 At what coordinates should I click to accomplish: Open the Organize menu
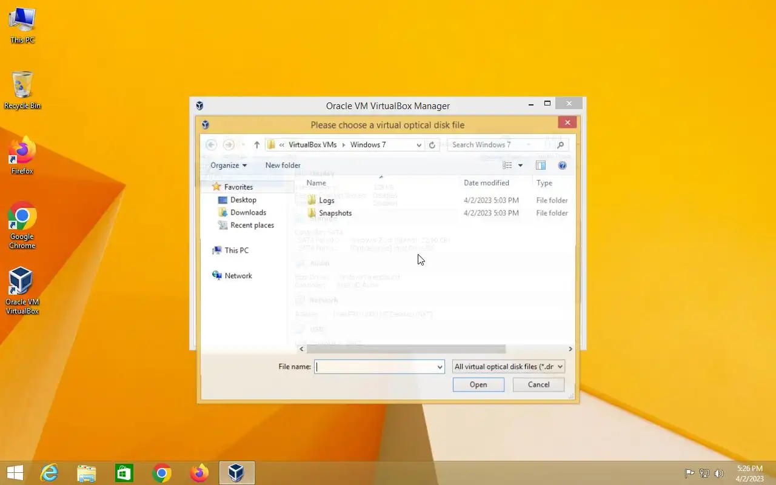tap(229, 166)
